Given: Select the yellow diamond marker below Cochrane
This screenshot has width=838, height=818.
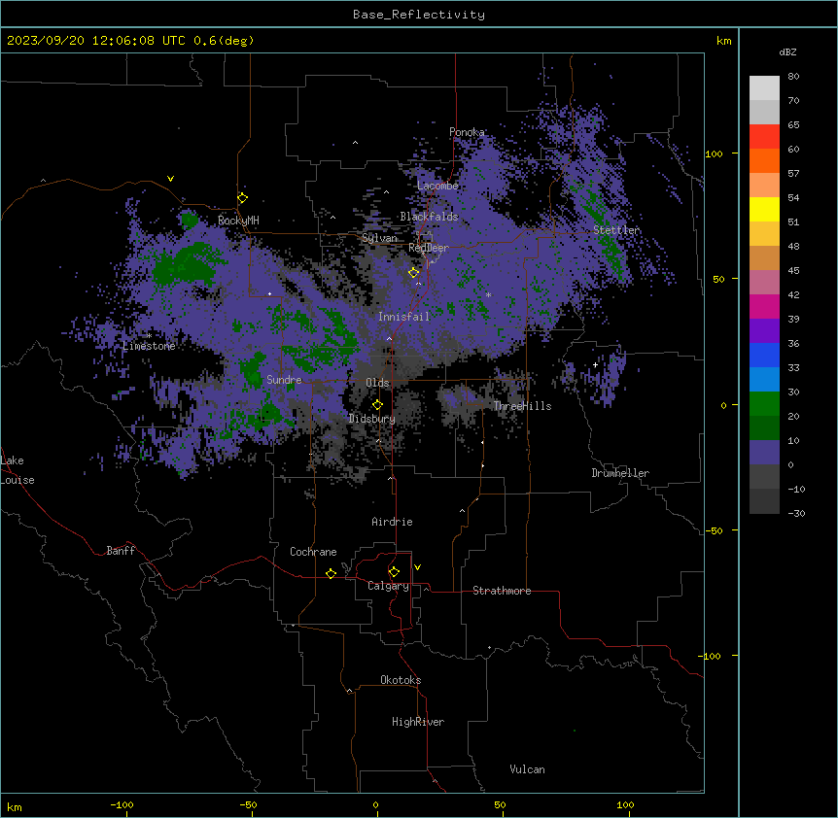Looking at the screenshot, I should coord(332,573).
